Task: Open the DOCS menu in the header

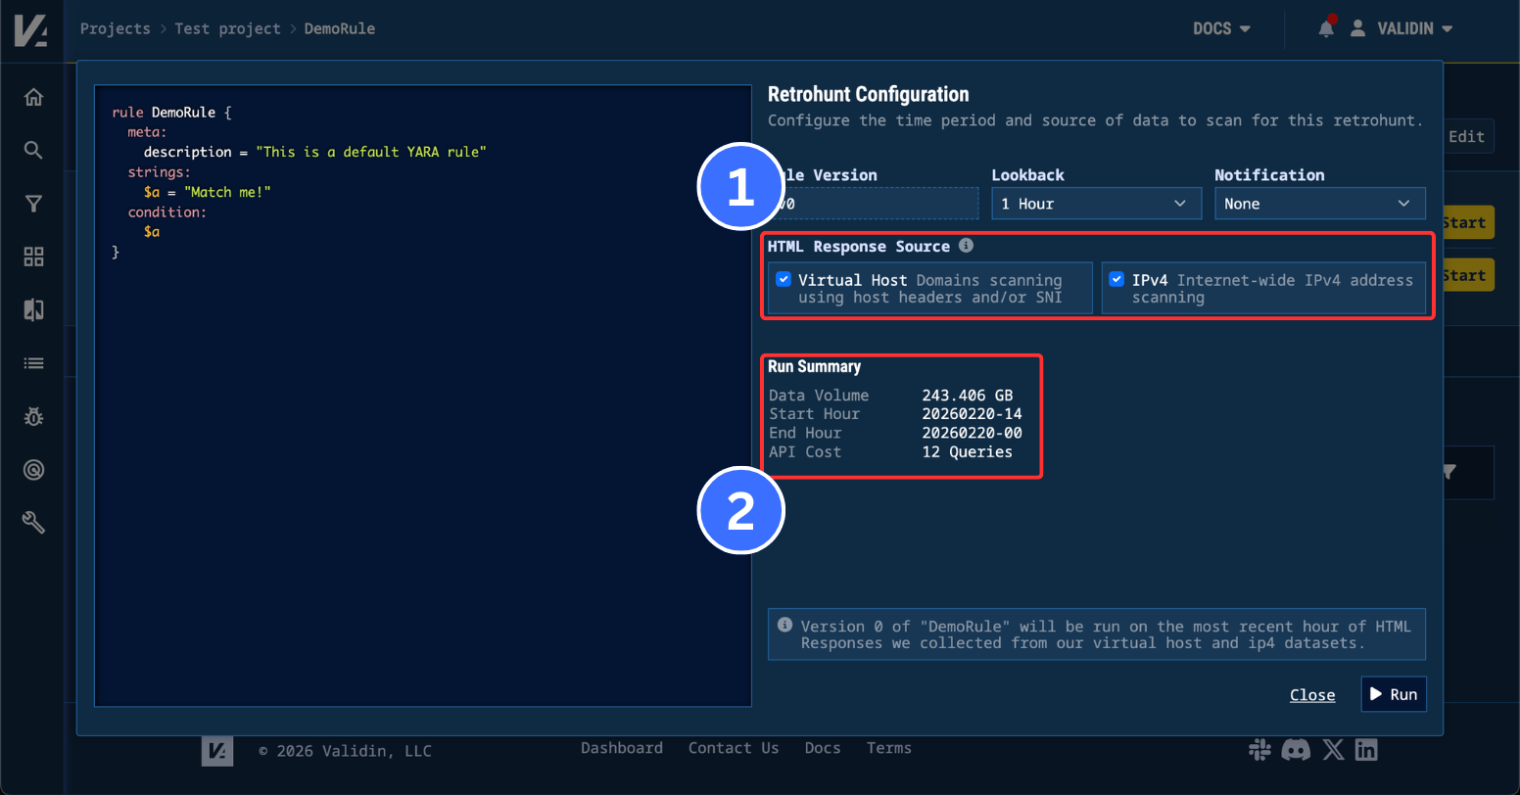Action: click(x=1220, y=28)
